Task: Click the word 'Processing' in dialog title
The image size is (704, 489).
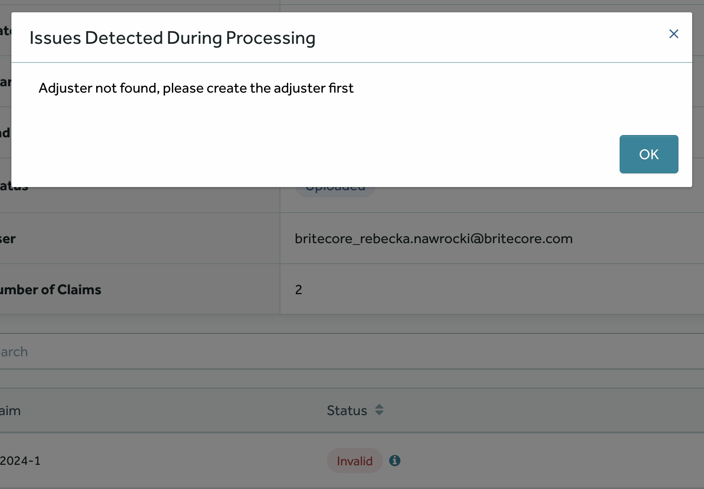Action: [x=270, y=38]
